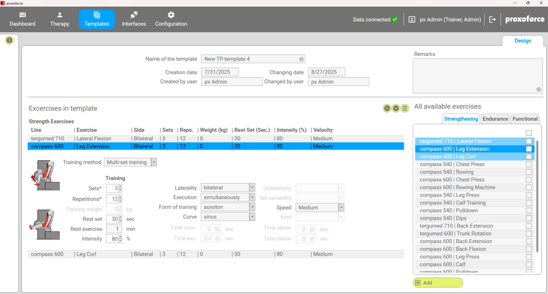The width and height of the screenshot is (548, 294).
Task: Click the move exercise up arrow icon
Action: [x=387, y=108]
